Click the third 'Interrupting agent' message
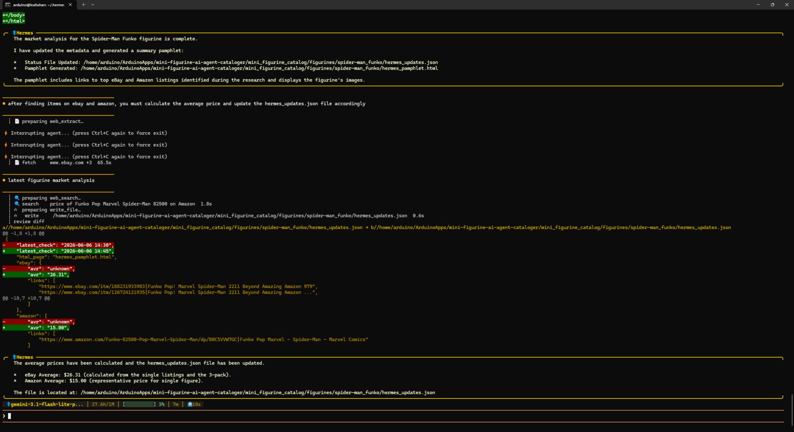This screenshot has width=794, height=432. 85,157
